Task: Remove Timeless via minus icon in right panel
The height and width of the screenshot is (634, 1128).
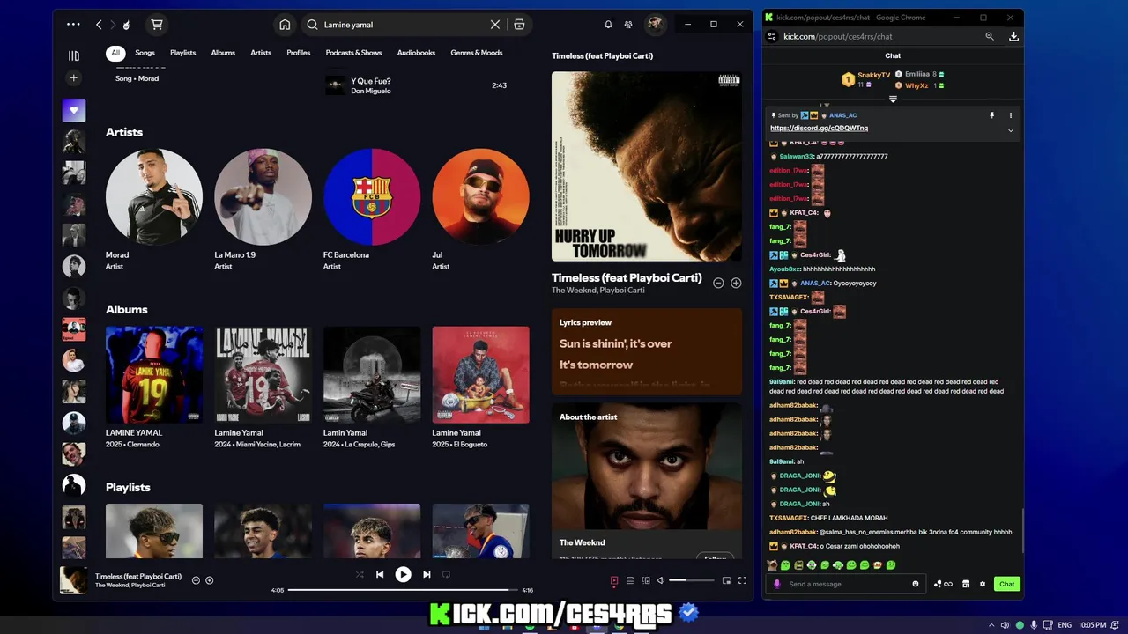Action: pos(718,283)
